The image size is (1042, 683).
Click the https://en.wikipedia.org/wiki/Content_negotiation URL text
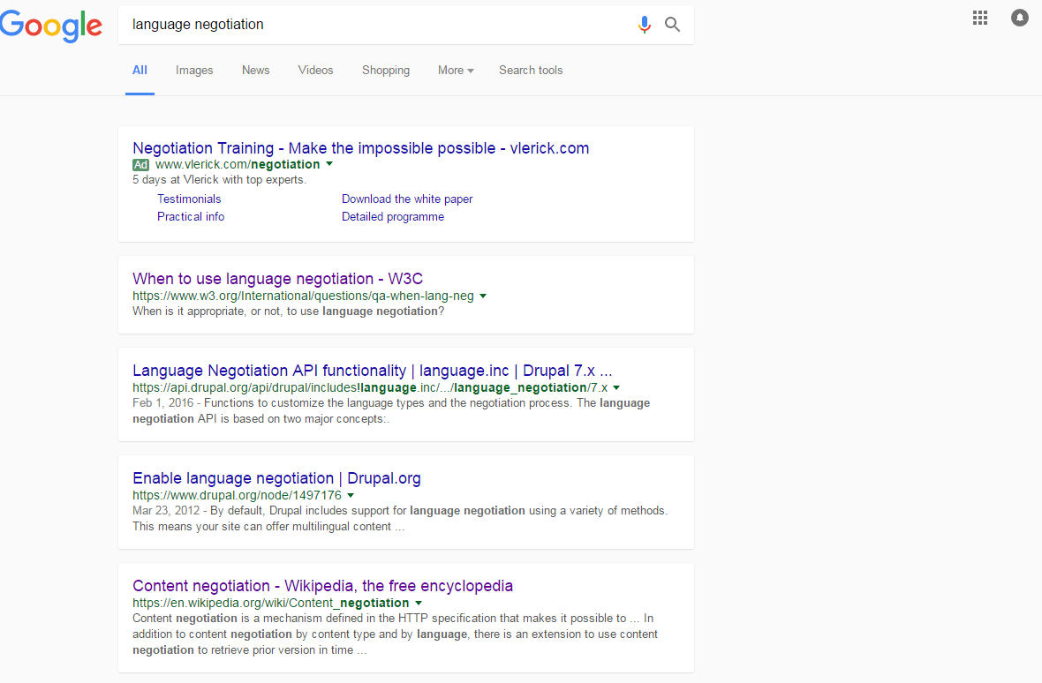click(270, 603)
